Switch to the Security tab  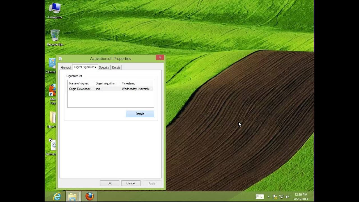click(104, 68)
